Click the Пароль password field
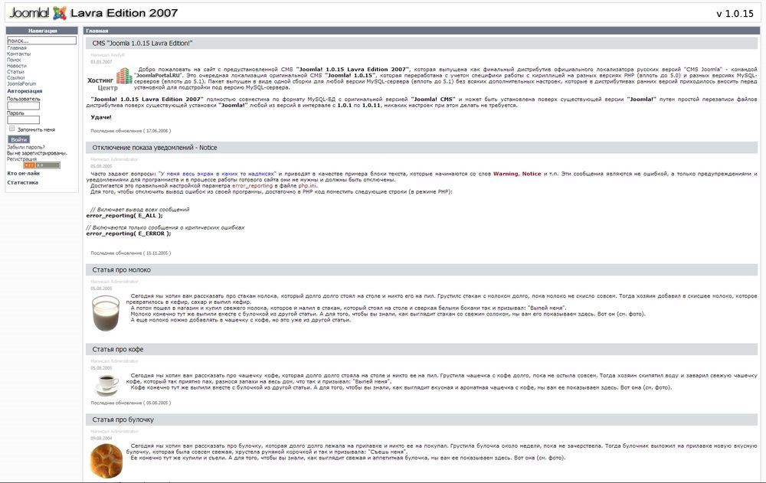The height and width of the screenshot is (483, 766). click(23, 119)
